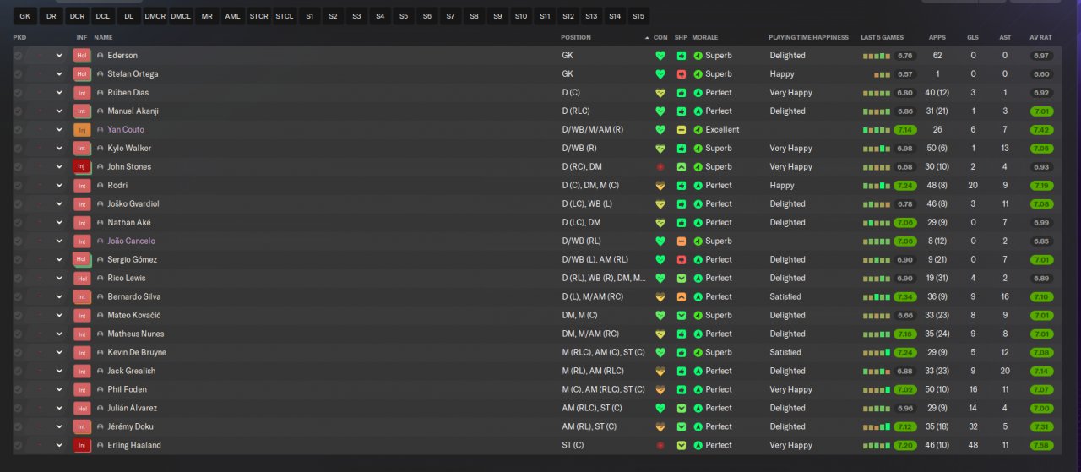The width and height of the screenshot is (1081, 472).
Task: Click Stefan Ortega's 6.57 last game rating
Action: [905, 74]
